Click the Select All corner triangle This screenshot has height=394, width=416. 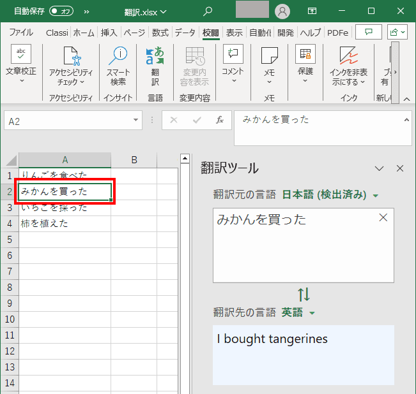coord(11,160)
